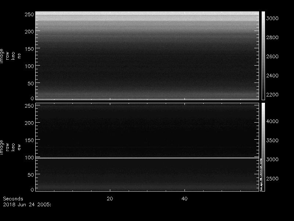Click the x-axis tick label '20'
This screenshot has height=221, width=294.
point(110,199)
